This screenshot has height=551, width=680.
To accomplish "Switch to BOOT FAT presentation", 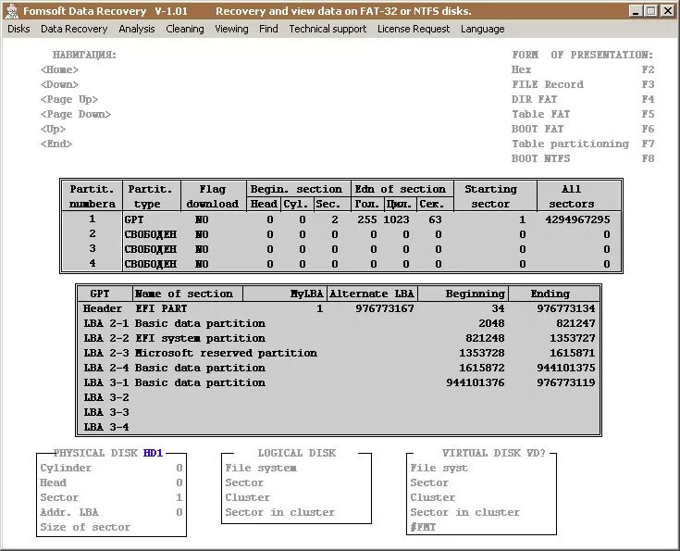I will tap(583, 129).
